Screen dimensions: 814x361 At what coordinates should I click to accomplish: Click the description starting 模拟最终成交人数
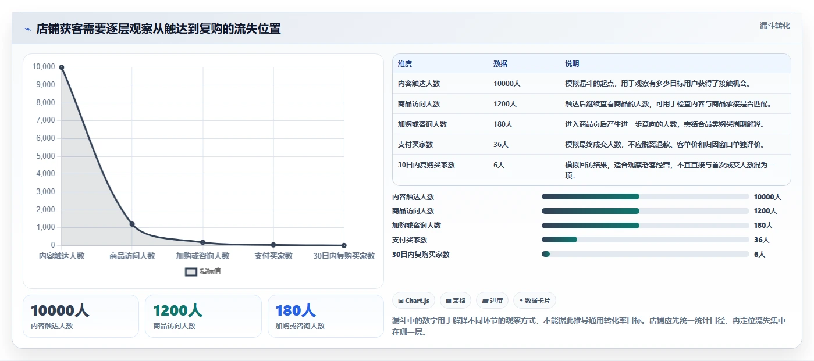665,145
